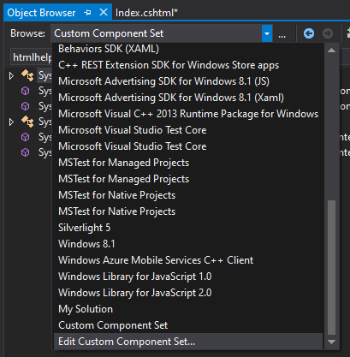Screen dimensions: 350x357
Task: Choose Custom Component Set list entry
Action: click(188, 325)
